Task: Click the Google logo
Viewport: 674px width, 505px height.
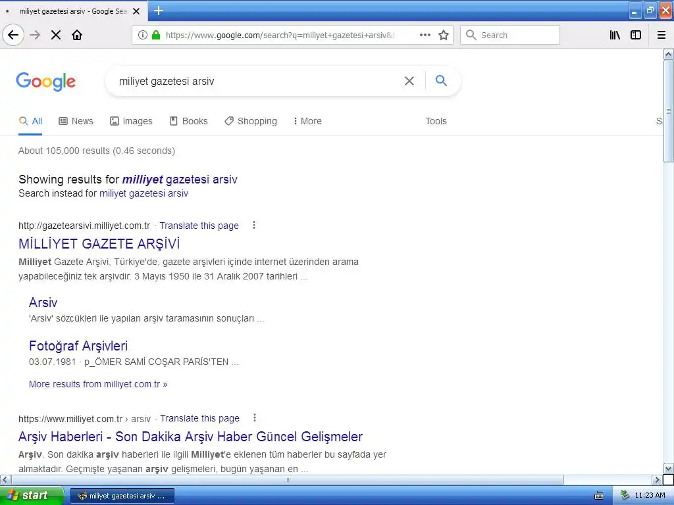Action: click(45, 82)
